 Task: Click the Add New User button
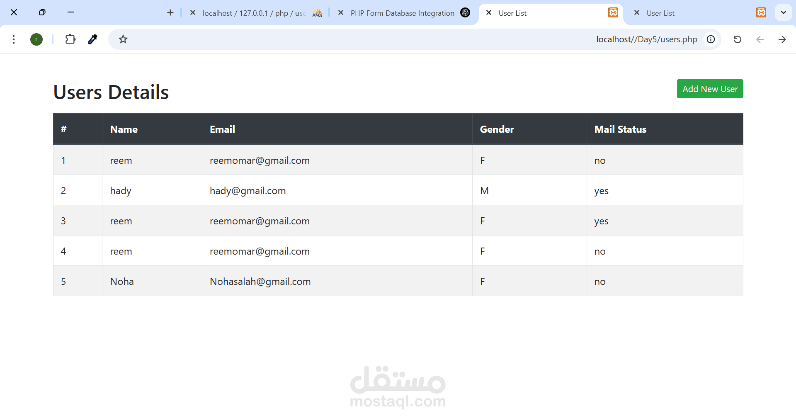point(710,88)
